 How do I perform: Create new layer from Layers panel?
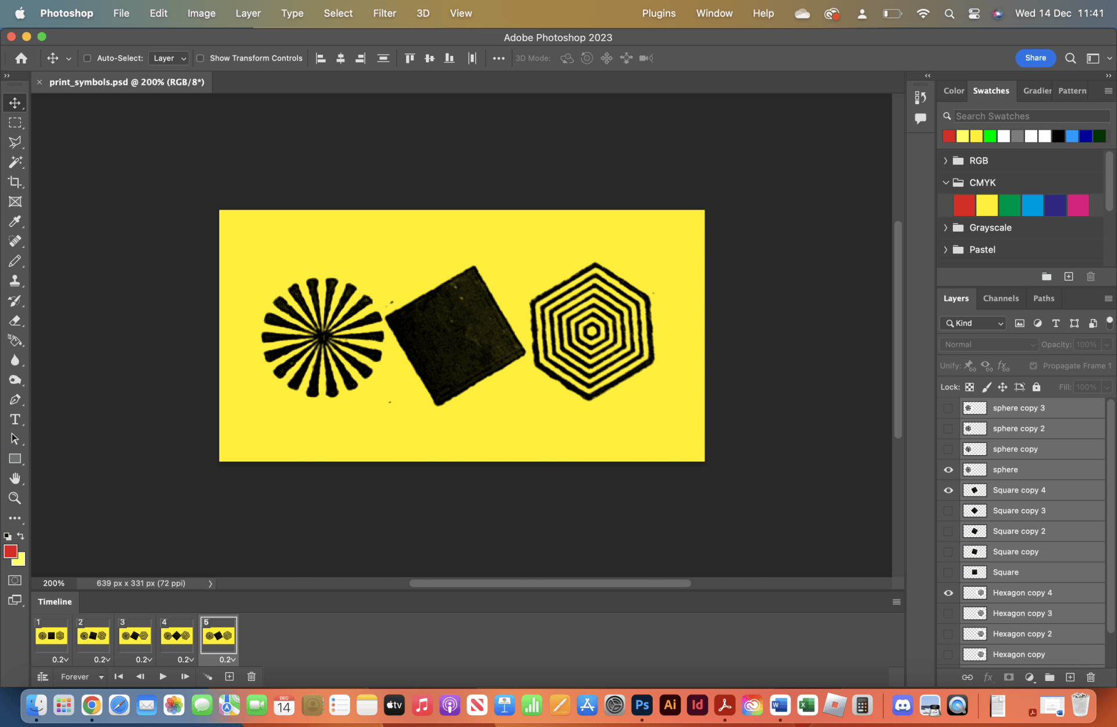1070,677
